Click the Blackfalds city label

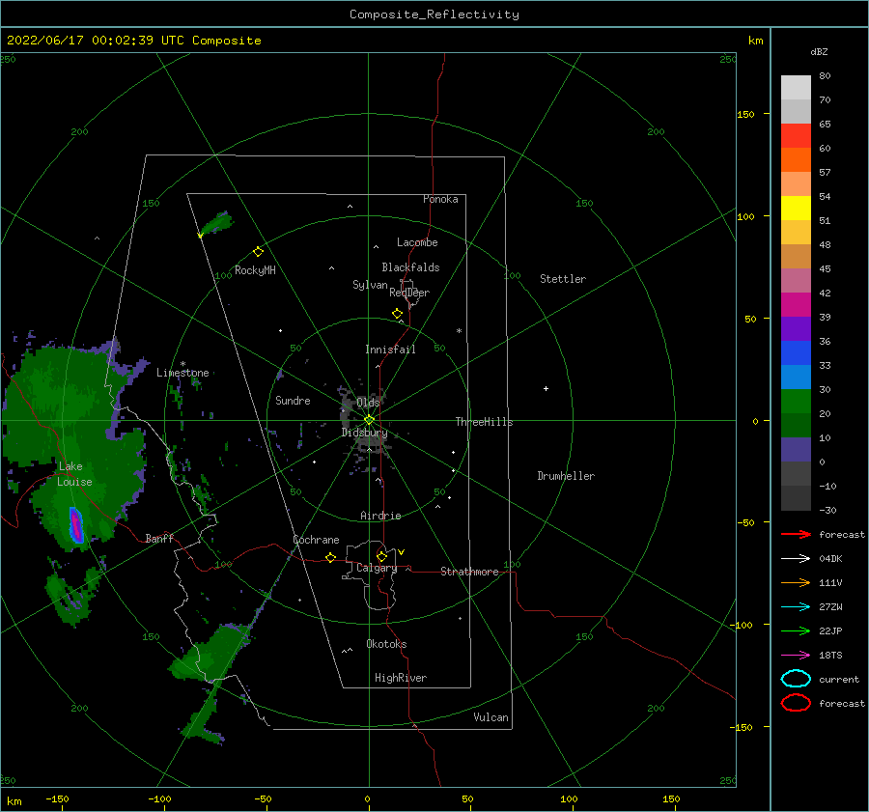410,267
